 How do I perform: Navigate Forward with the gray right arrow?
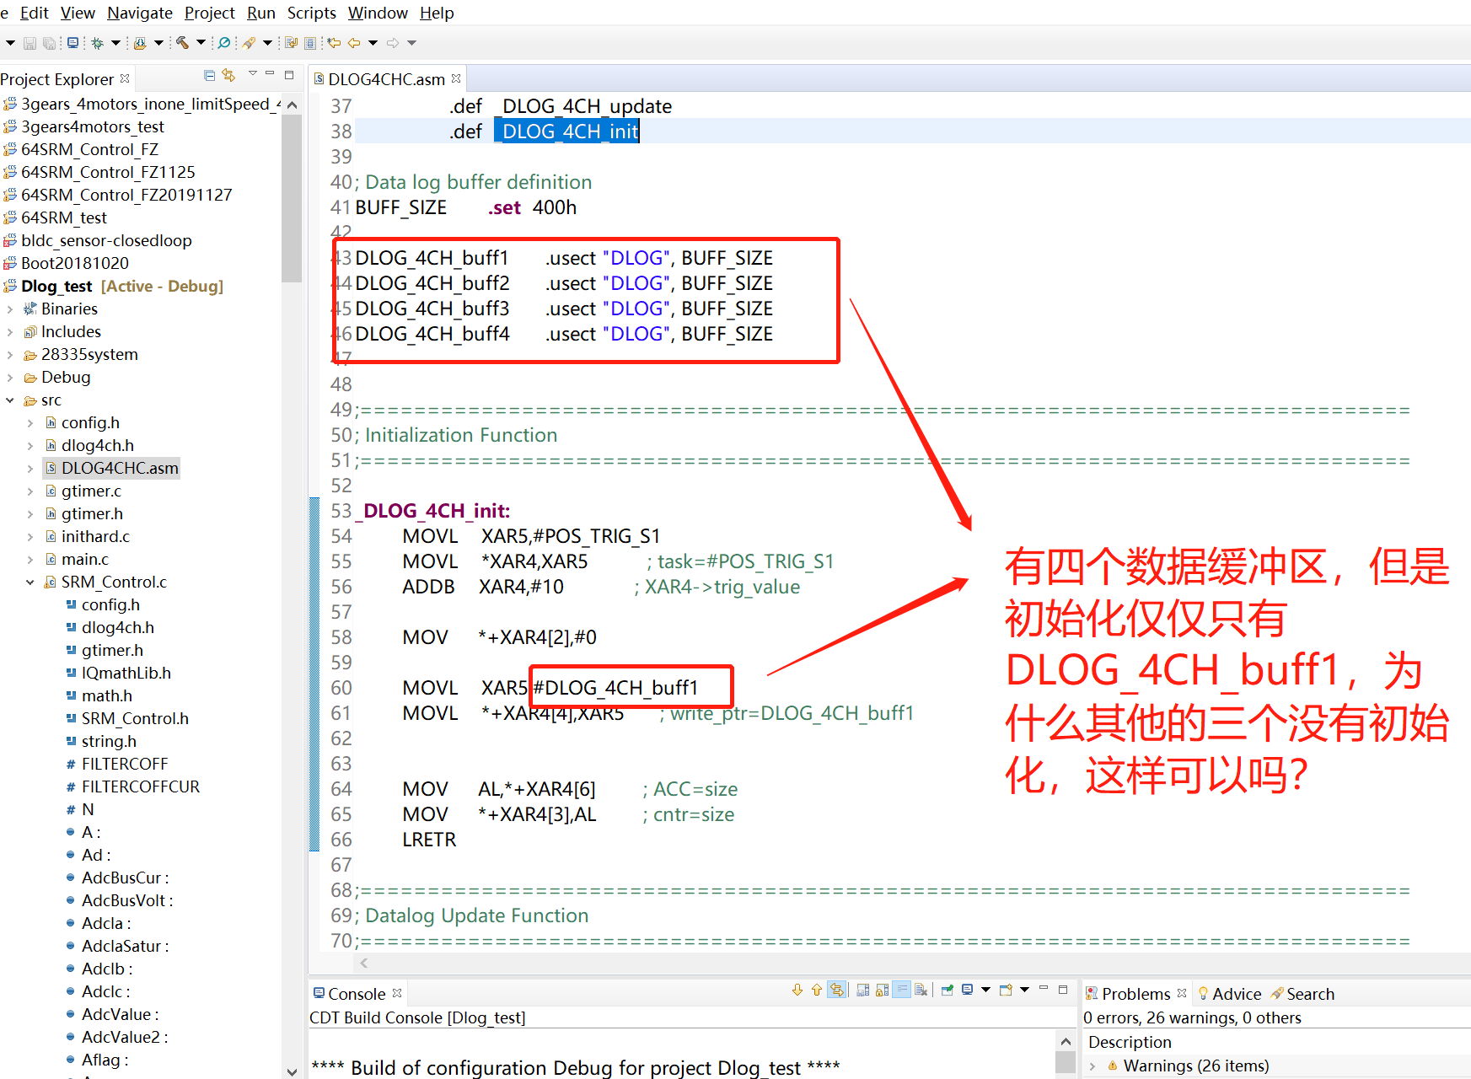point(393,43)
